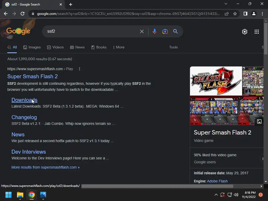268x201 pixels.
Task: Expand the More search options
Action: [x=119, y=47]
